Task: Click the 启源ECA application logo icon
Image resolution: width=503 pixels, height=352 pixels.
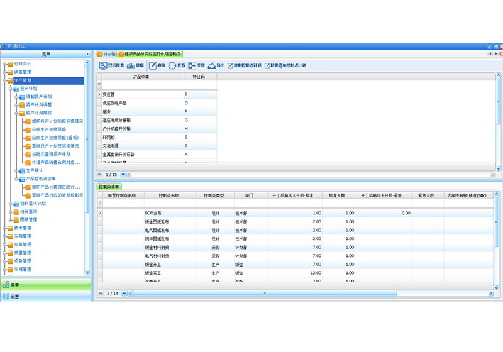Action: point(3,47)
